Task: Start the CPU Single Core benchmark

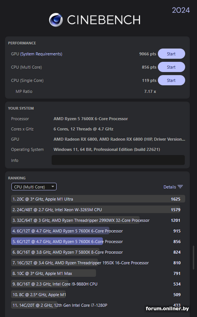Action: pyautogui.click(x=171, y=80)
